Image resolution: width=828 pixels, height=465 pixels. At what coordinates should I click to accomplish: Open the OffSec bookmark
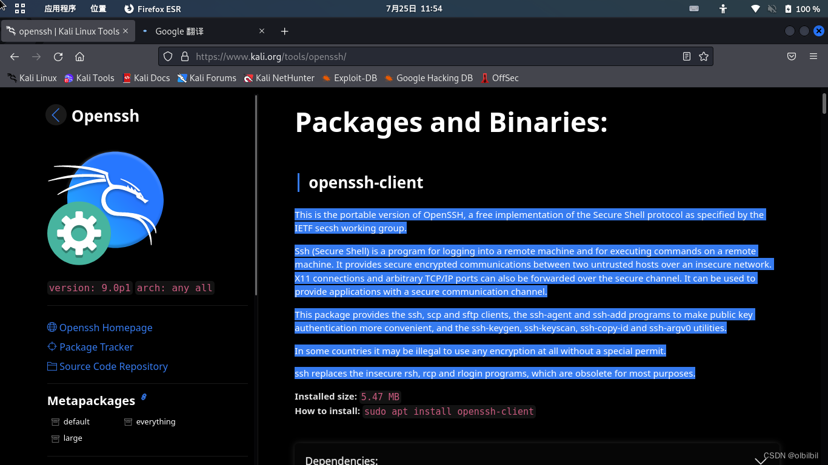(x=499, y=77)
